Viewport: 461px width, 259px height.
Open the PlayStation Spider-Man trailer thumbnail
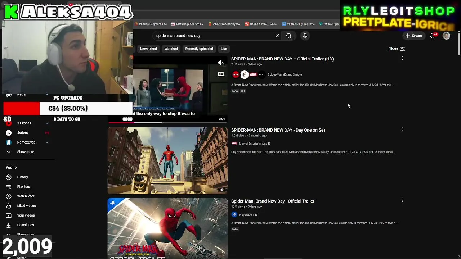coord(167,228)
